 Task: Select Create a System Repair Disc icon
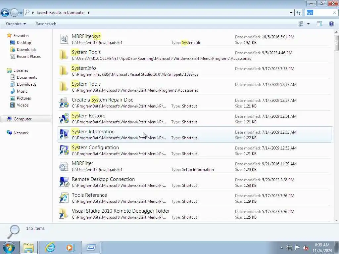tap(64, 103)
